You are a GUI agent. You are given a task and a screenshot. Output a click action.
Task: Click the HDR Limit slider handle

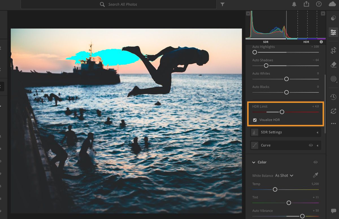point(282,112)
